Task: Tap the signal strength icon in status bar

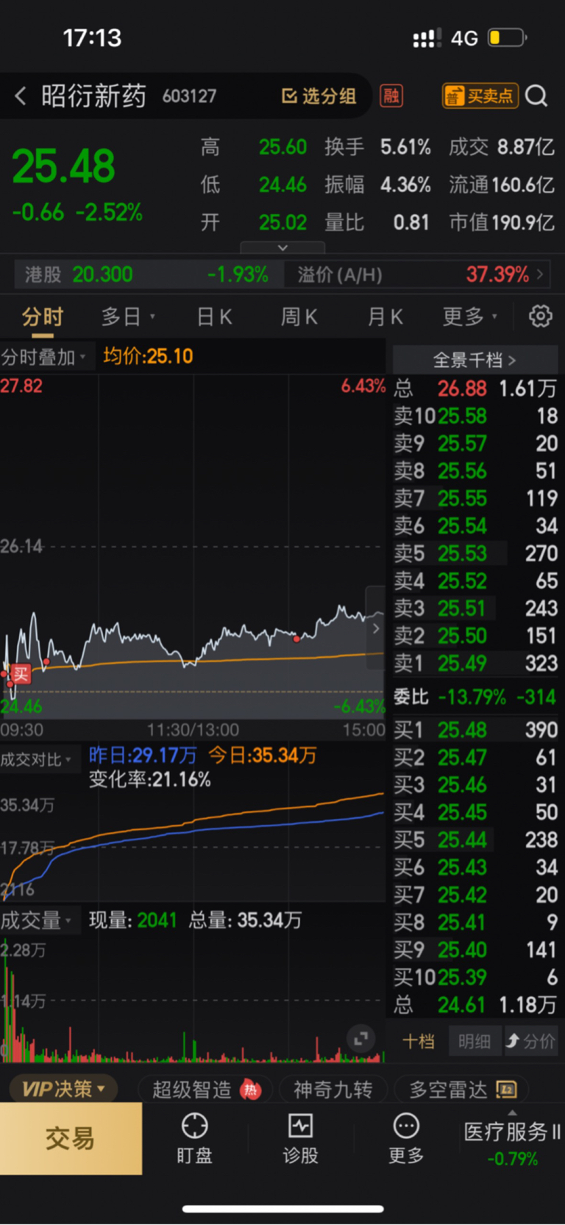Action: pyautogui.click(x=427, y=38)
